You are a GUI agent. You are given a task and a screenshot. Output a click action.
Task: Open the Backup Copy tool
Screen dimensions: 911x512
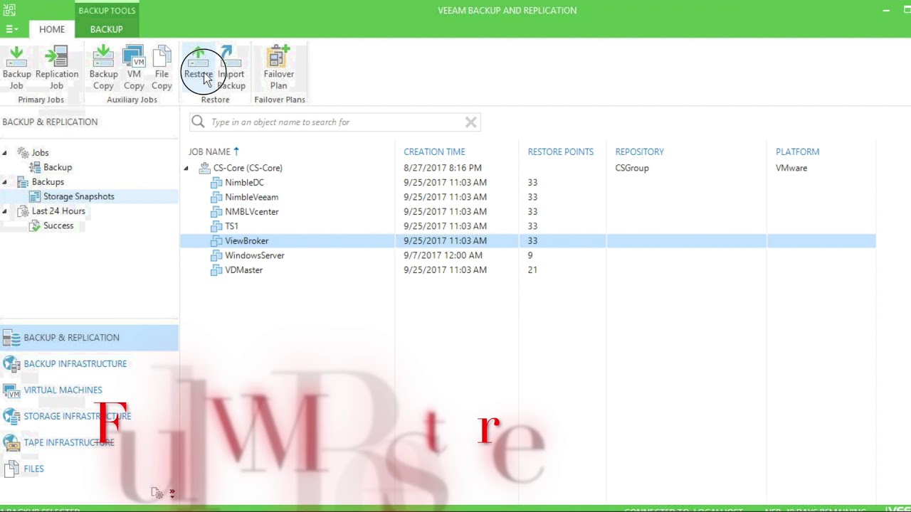pos(103,68)
